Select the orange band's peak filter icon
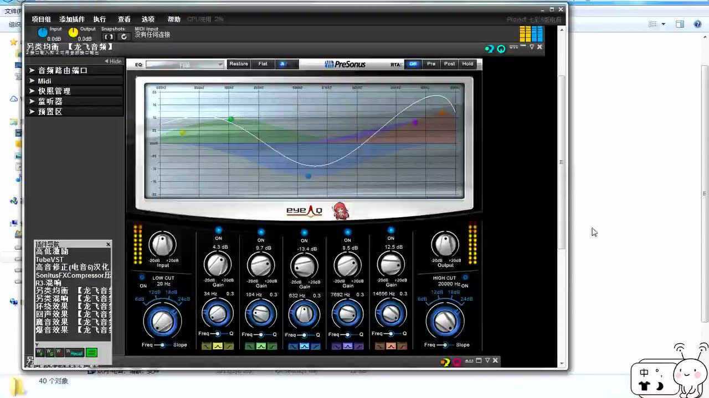709x398 pixels. 391,347
